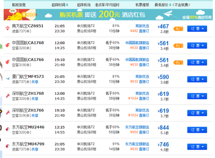The height and width of the screenshot is (158, 215).
Task: Open the 订票 dropdown for flight CA1768
Action: (197, 46)
